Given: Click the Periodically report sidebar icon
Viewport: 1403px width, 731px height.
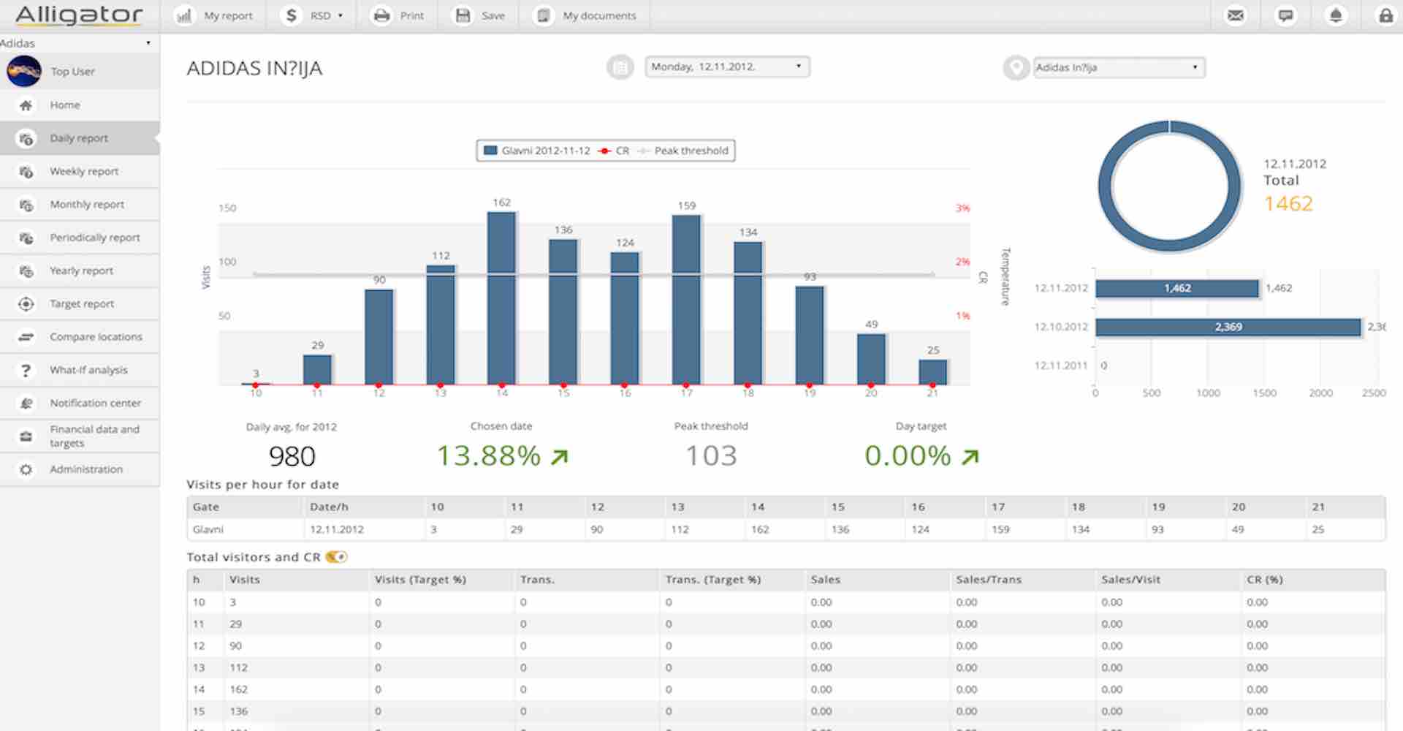Looking at the screenshot, I should pyautogui.click(x=26, y=238).
